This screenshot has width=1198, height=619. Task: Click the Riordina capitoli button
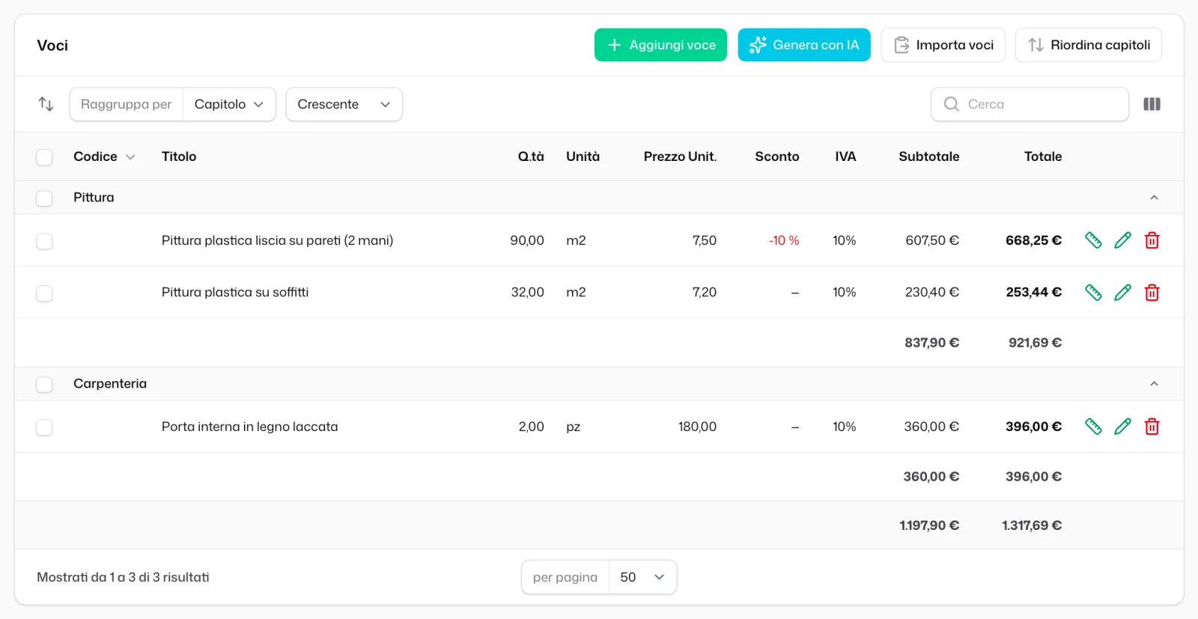click(1089, 45)
